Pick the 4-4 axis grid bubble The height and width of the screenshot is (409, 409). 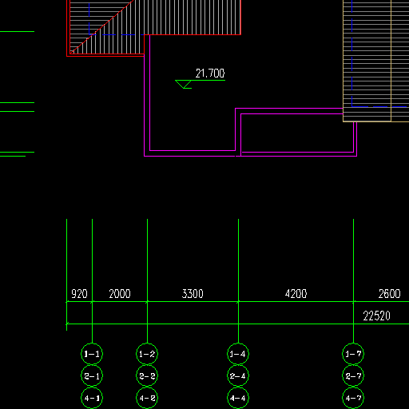(x=238, y=398)
